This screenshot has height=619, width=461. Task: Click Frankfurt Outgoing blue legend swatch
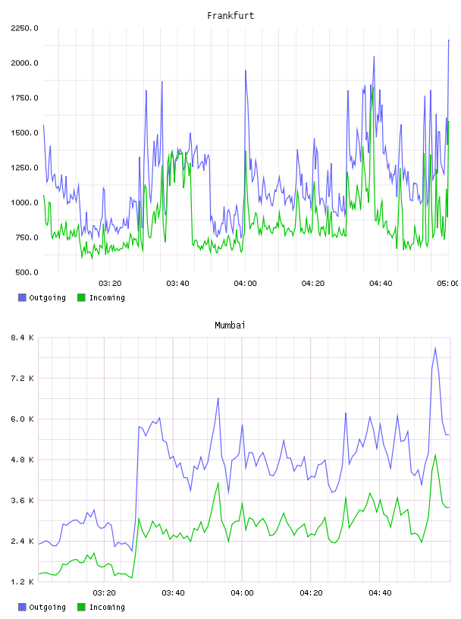tap(22, 297)
